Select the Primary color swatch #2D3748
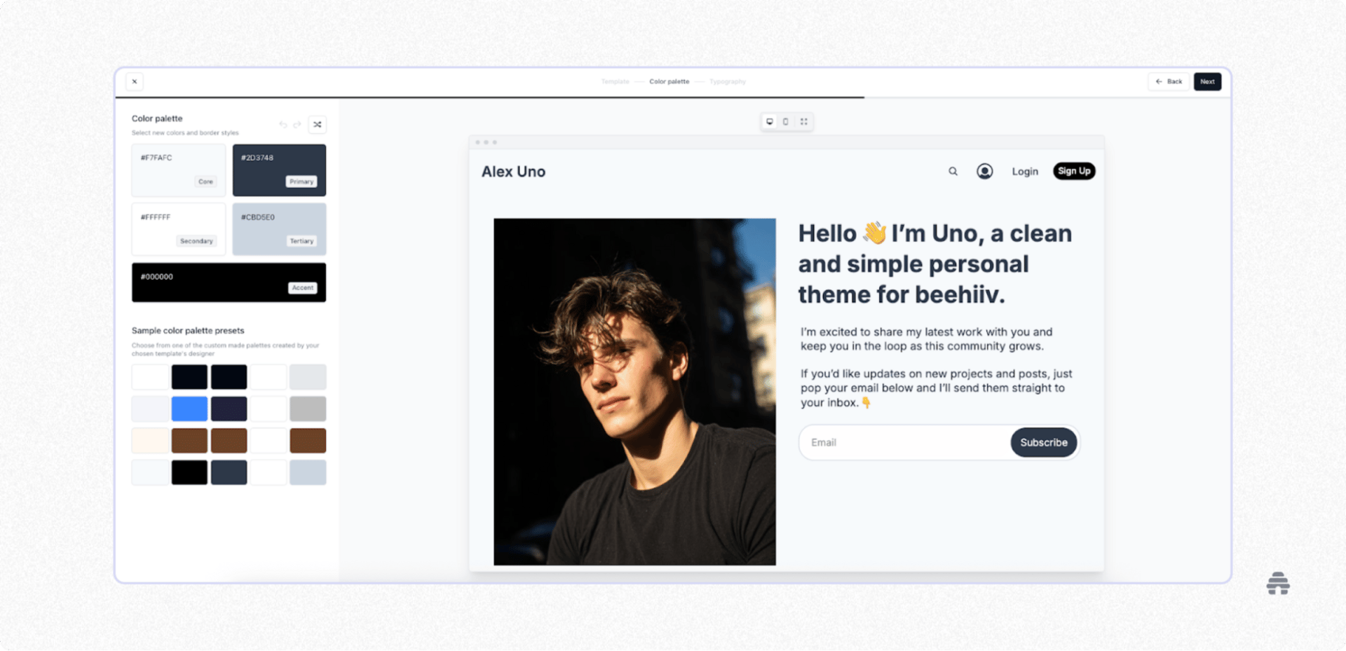 tap(279, 170)
